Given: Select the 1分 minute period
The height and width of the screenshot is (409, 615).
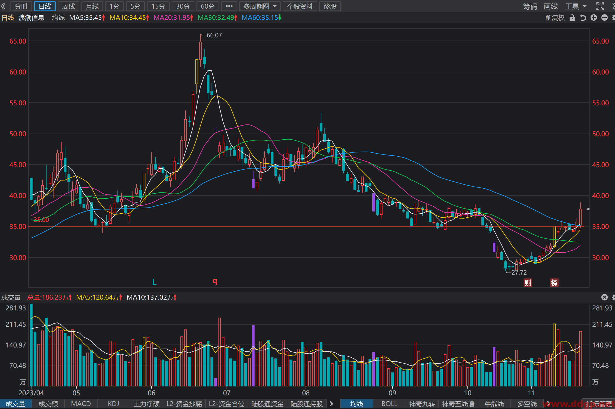Looking at the screenshot, I should [115, 6].
